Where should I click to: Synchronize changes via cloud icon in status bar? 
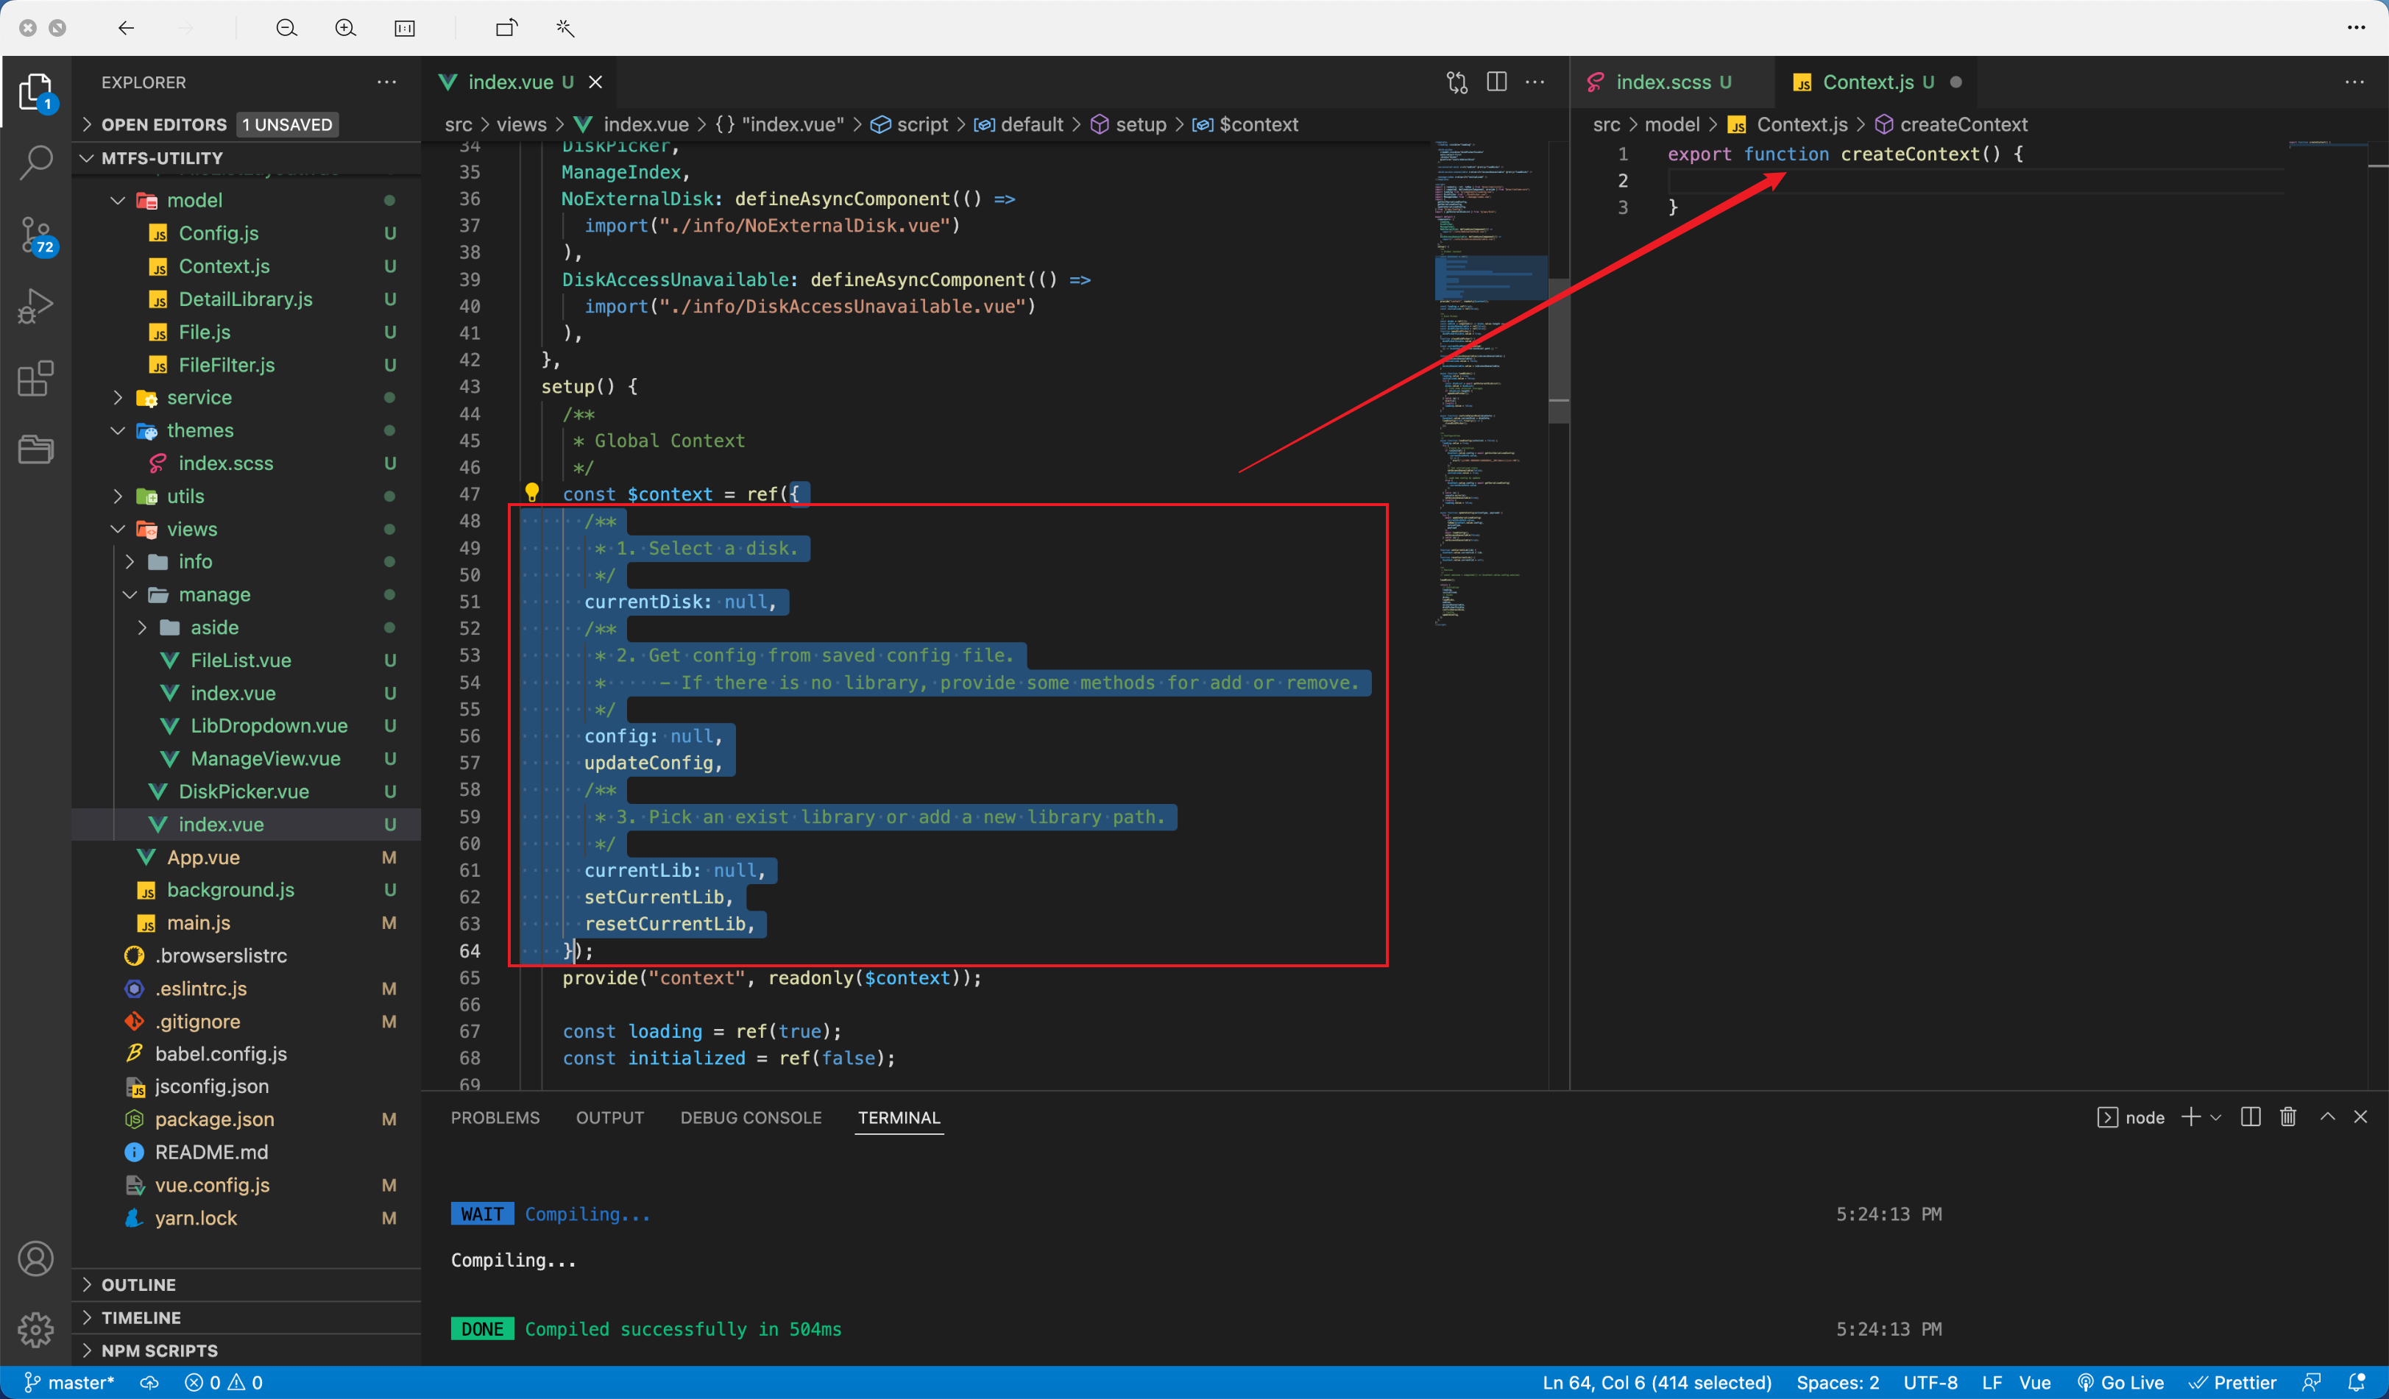(x=150, y=1382)
